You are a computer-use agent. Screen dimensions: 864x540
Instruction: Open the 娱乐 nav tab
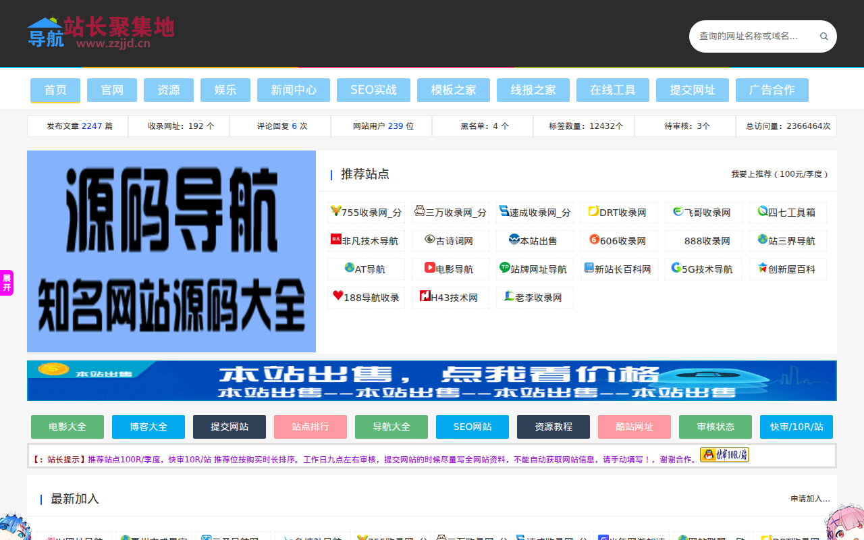pyautogui.click(x=225, y=90)
